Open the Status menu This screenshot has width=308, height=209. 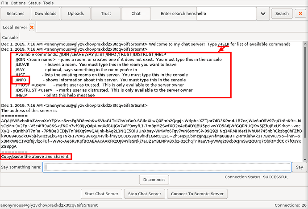(x=34, y=3)
